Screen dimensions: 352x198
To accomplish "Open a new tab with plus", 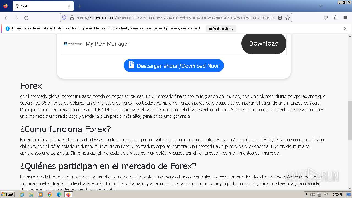I will (79, 6).
